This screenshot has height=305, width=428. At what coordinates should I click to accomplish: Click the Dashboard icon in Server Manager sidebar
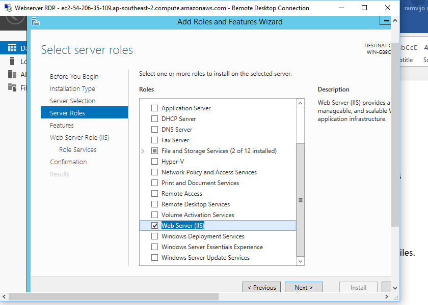12,48
